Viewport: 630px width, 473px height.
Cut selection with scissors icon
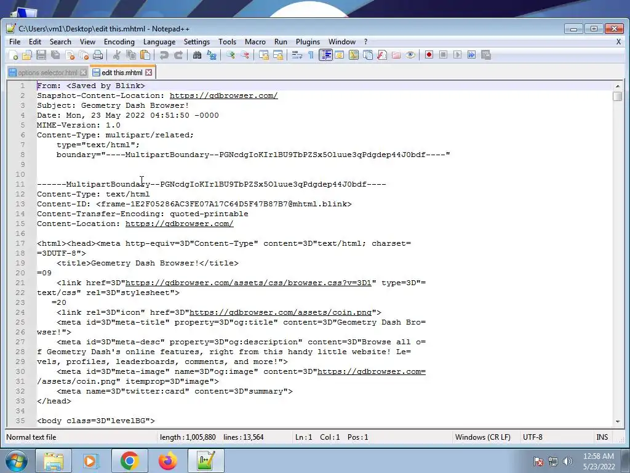[117, 55]
